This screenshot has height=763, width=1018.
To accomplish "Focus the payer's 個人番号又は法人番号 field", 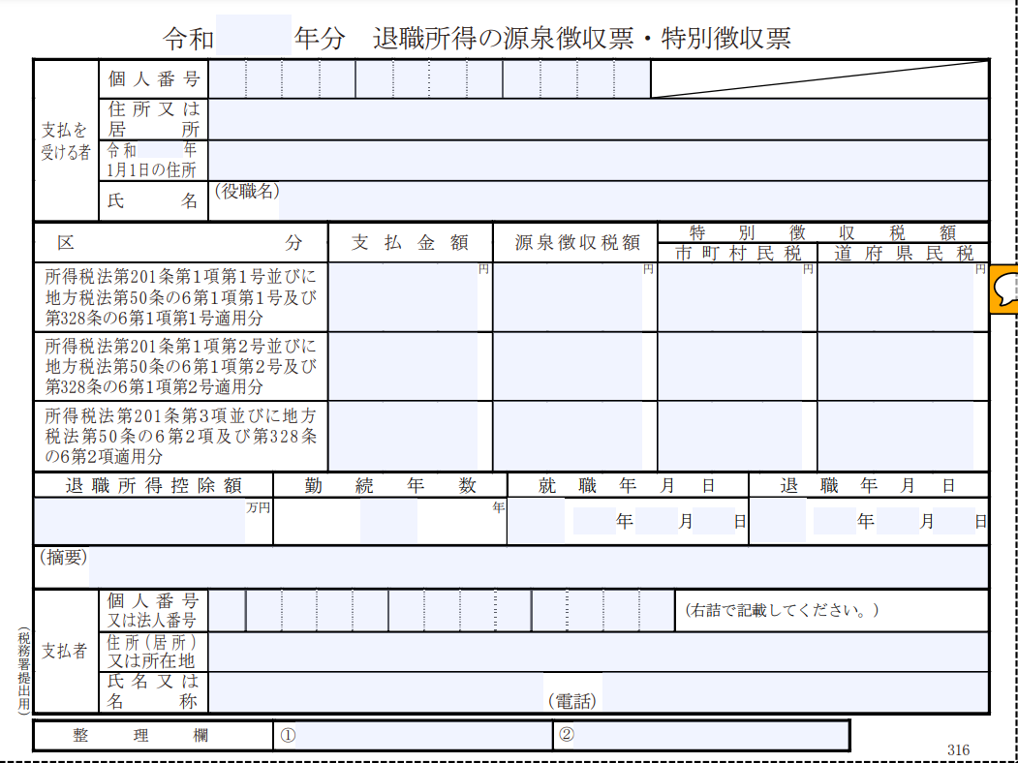I will click(436, 610).
